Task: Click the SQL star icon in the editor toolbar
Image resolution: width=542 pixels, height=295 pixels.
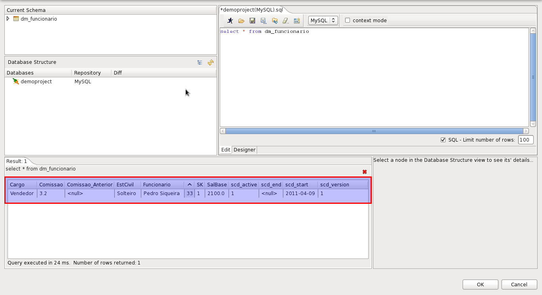Action: coord(296,21)
